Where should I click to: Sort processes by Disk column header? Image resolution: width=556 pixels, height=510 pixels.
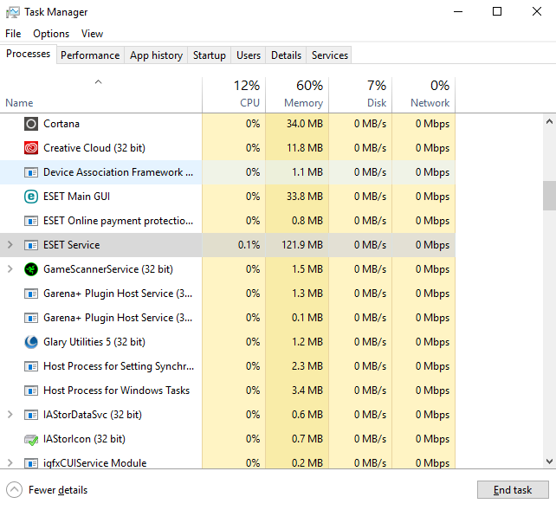point(360,94)
